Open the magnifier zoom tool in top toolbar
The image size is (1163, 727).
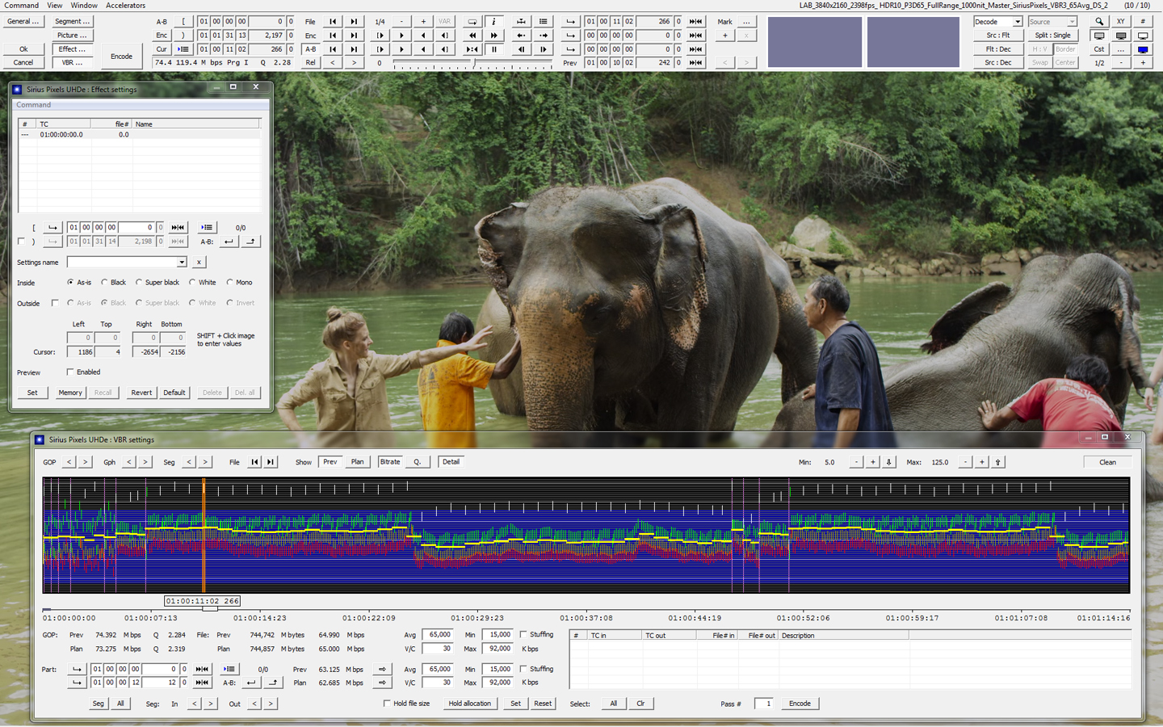[1099, 22]
